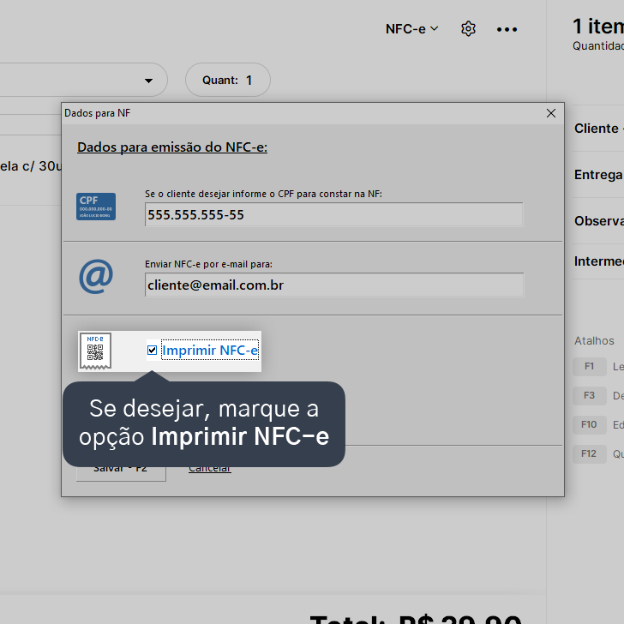Click the F3 shortcut key badge
The width and height of the screenshot is (624, 624).
590,396
